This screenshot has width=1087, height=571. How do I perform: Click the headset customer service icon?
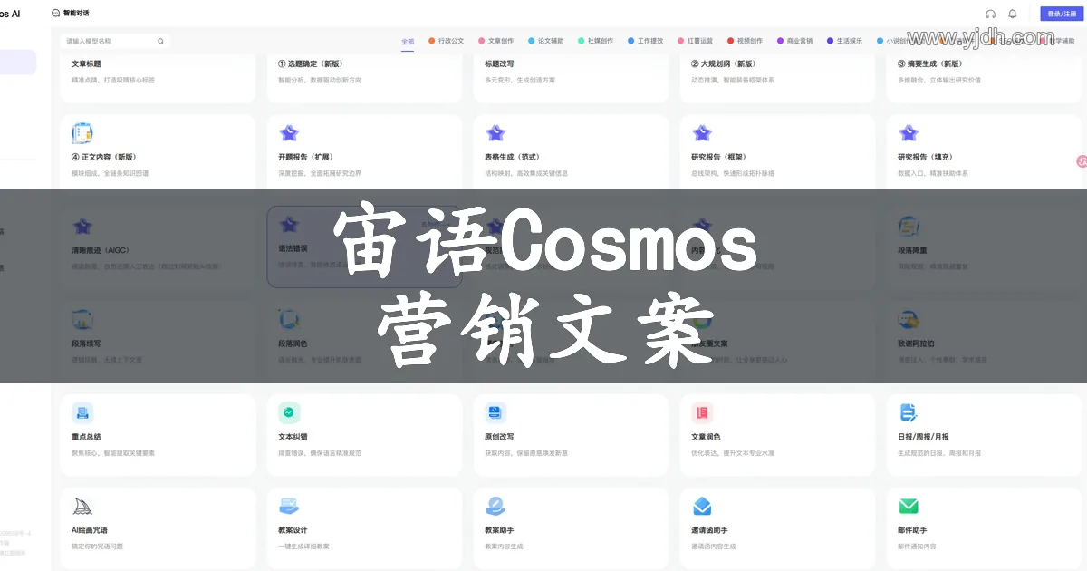(x=990, y=14)
